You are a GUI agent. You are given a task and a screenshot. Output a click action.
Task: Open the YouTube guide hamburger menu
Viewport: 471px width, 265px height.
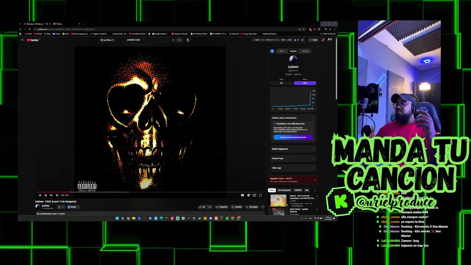coord(22,40)
